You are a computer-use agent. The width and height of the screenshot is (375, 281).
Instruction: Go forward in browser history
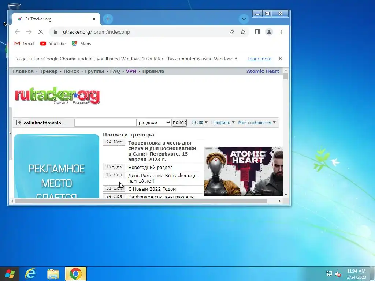pyautogui.click(x=29, y=32)
